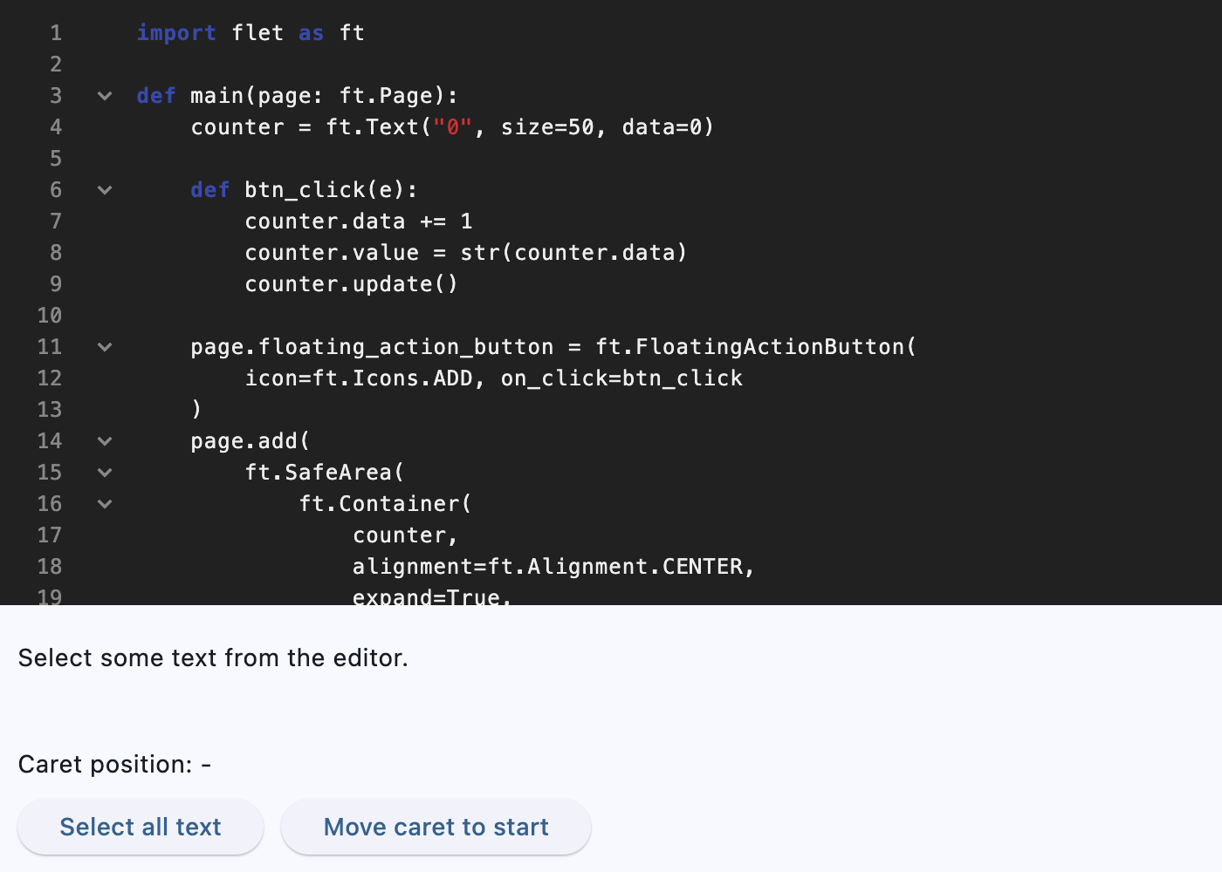This screenshot has width=1222, height=872.
Task: Click the Move caret to start button
Action: [436, 827]
